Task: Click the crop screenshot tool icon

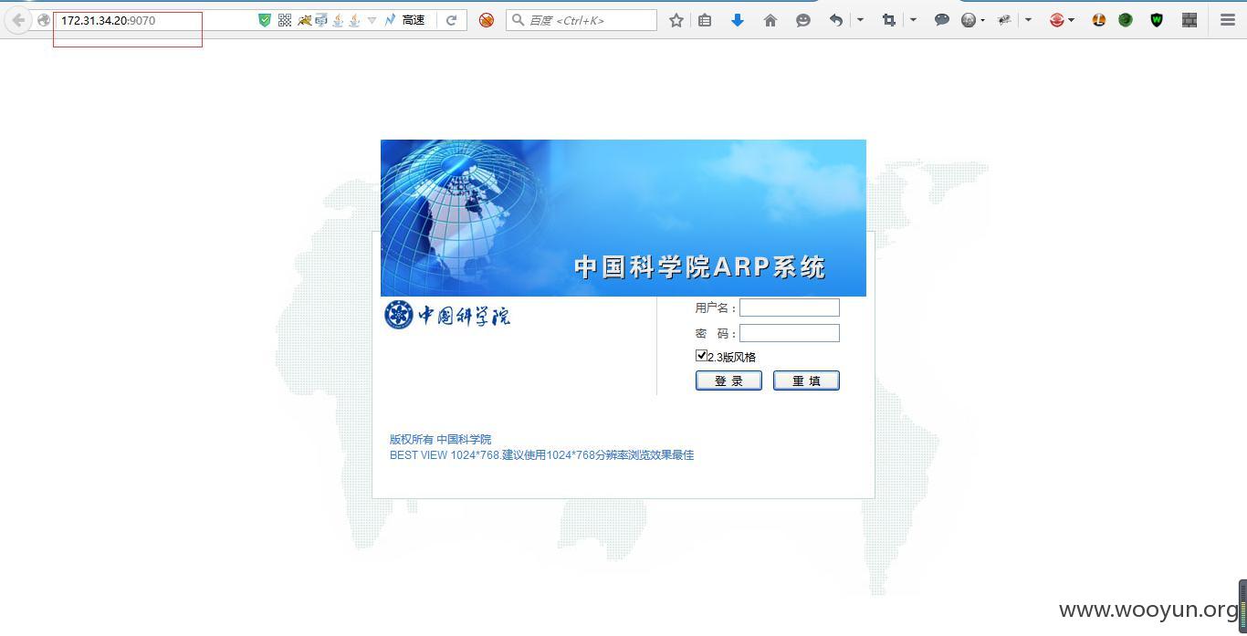Action: click(888, 20)
